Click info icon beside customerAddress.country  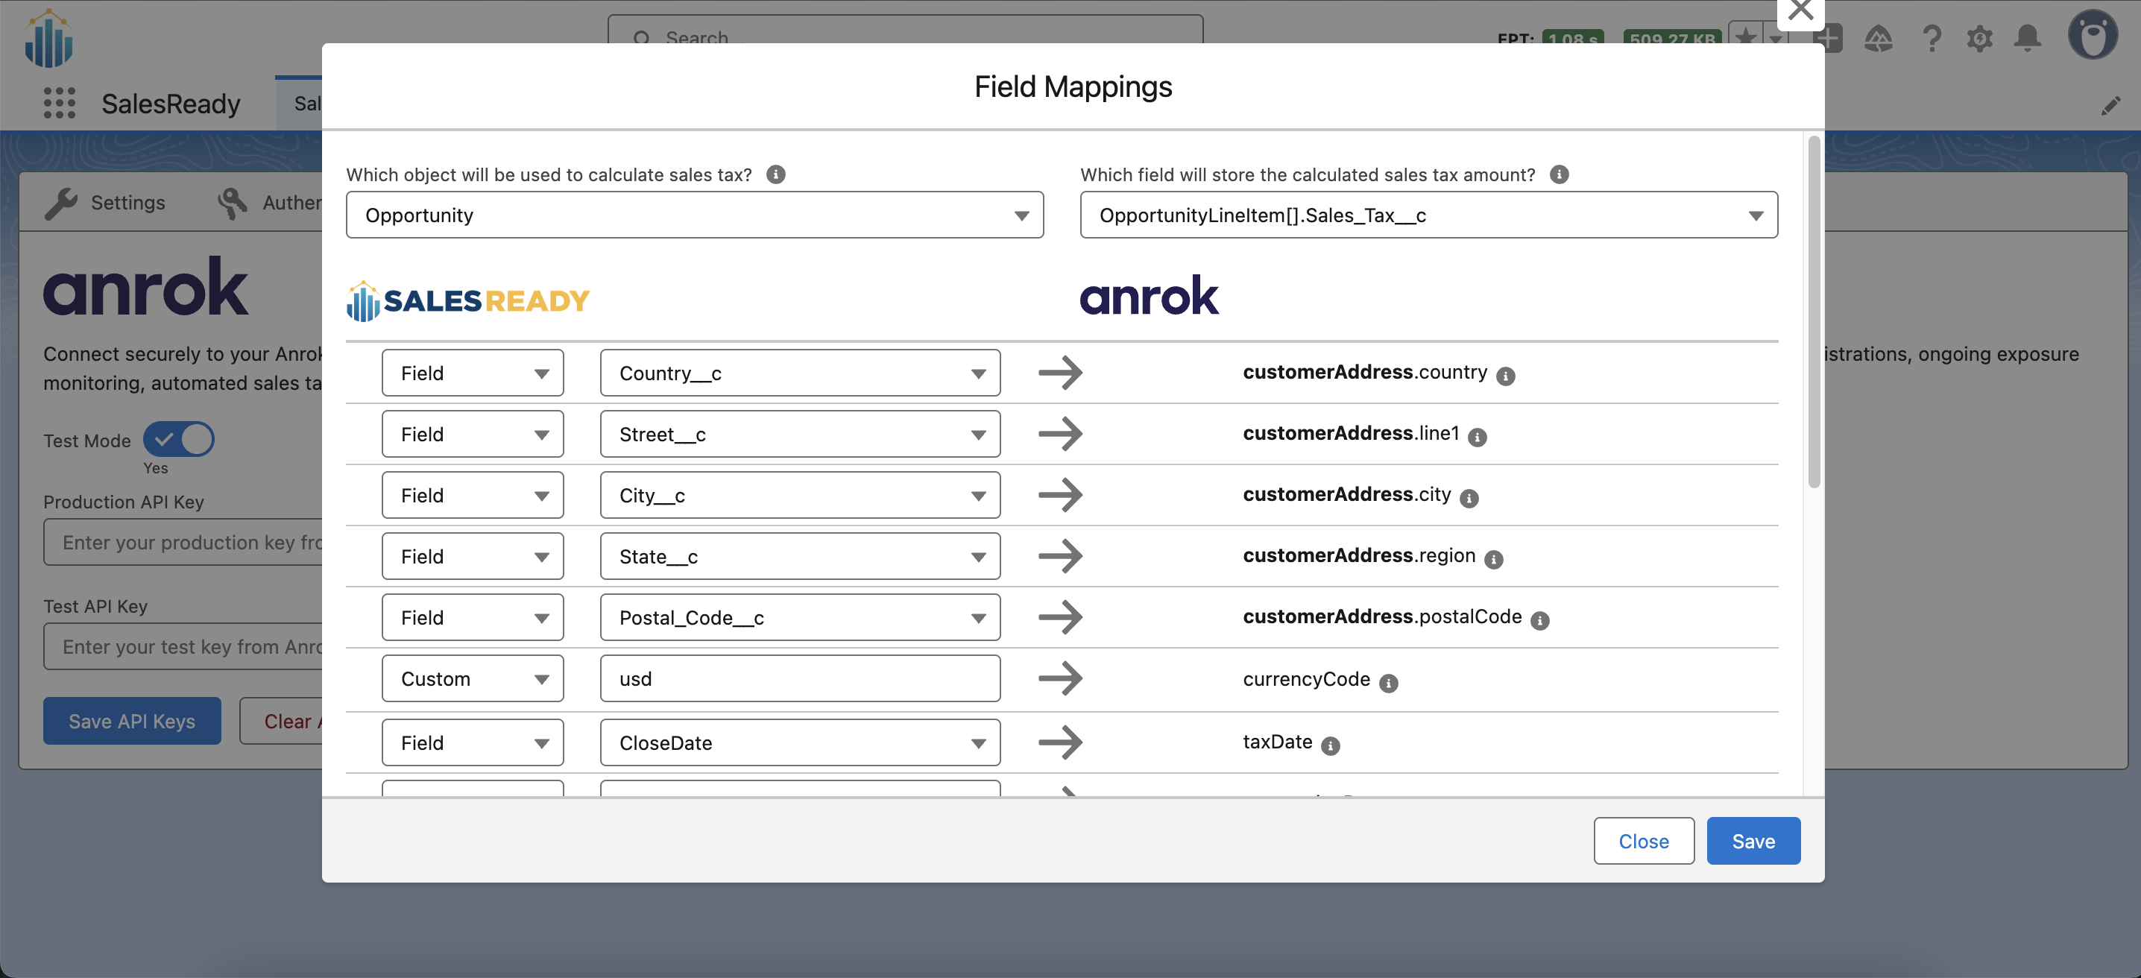click(1505, 376)
